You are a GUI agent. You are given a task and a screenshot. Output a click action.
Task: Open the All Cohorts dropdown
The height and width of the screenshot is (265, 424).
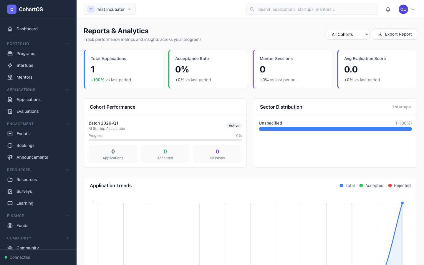pyautogui.click(x=348, y=34)
